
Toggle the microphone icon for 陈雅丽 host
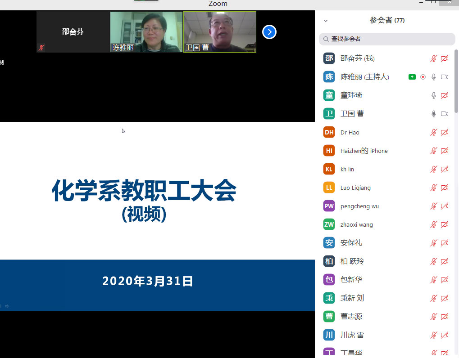pos(434,77)
